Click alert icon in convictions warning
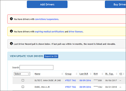Viewport: 126px width, 91px height. coord(11,19)
